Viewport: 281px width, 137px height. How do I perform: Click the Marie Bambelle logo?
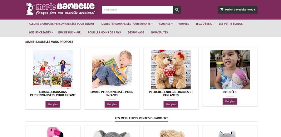(61, 9)
